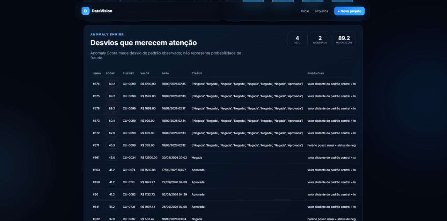Select the Moderado count card showing 2
The width and height of the screenshot is (447, 221).
coord(320,40)
